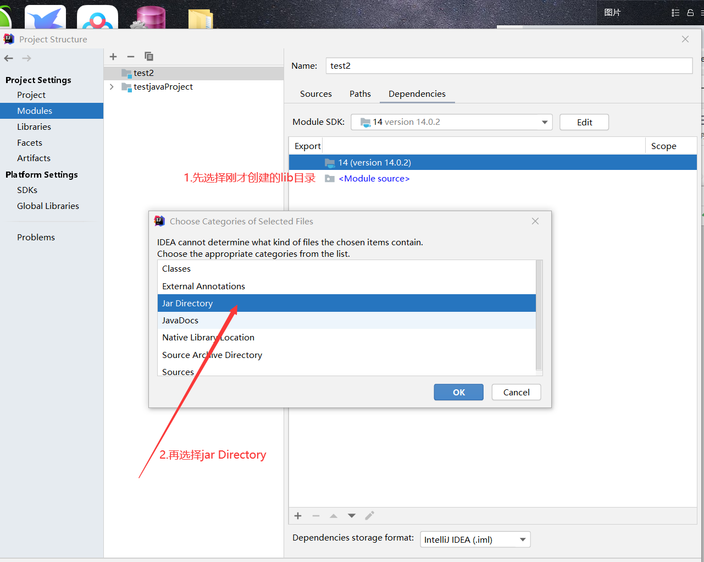Select the testjavaProject module
This screenshot has height=562, width=704.
[x=193, y=87]
